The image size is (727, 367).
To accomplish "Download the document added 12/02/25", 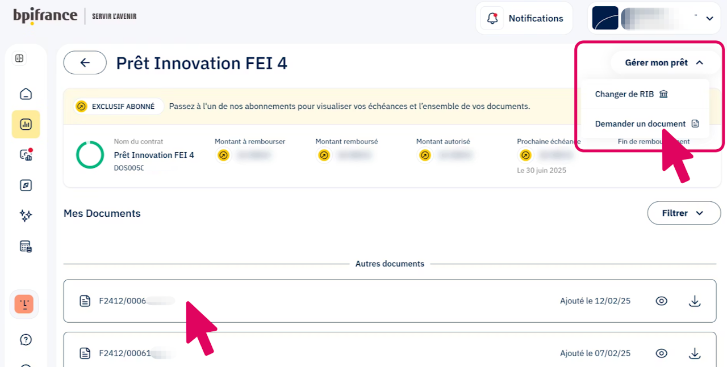I will (x=695, y=301).
